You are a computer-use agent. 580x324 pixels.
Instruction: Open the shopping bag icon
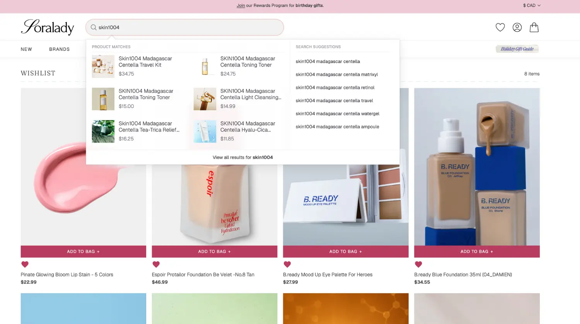(534, 27)
